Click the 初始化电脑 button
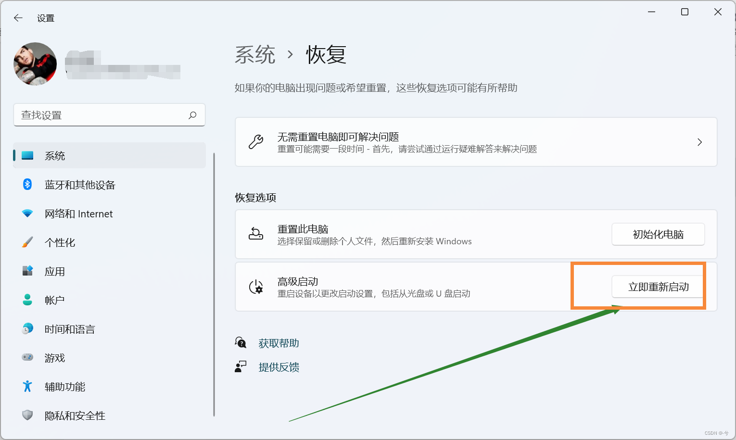Image resolution: width=736 pixels, height=440 pixels. pyautogui.click(x=658, y=234)
